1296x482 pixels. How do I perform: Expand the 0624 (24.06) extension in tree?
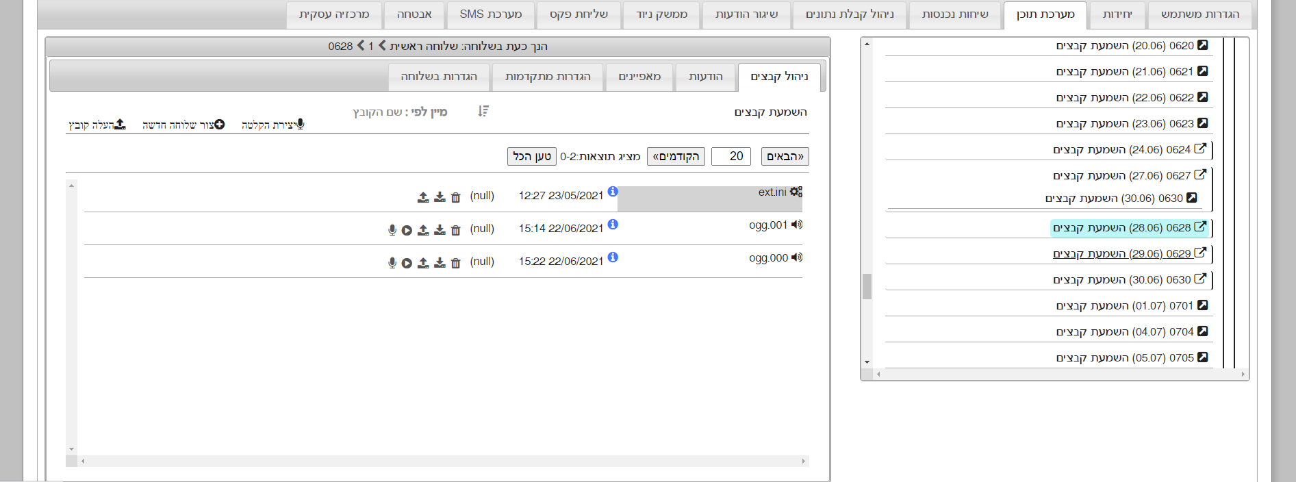[x=1200, y=149]
